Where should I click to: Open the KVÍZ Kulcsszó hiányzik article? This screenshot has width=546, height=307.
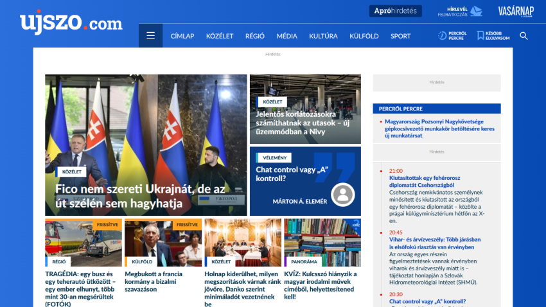point(321,285)
